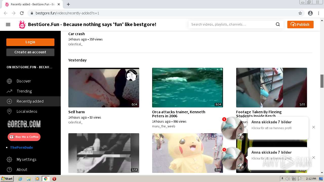Screen dimensions: 324x182
Task: Open the Orca attacks trainer thumbnail
Action: pos(188,87)
